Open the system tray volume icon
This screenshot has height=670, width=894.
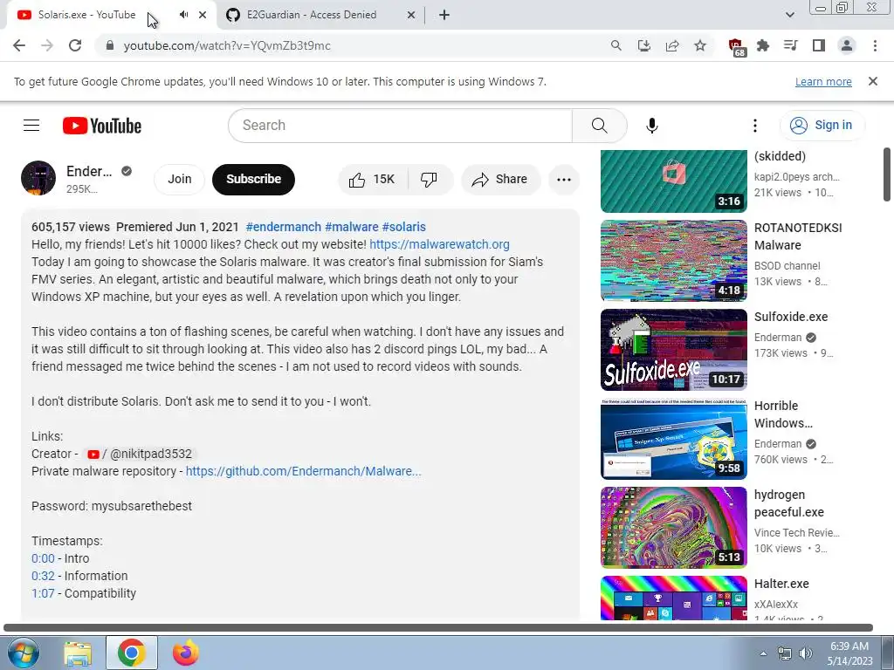tap(806, 653)
